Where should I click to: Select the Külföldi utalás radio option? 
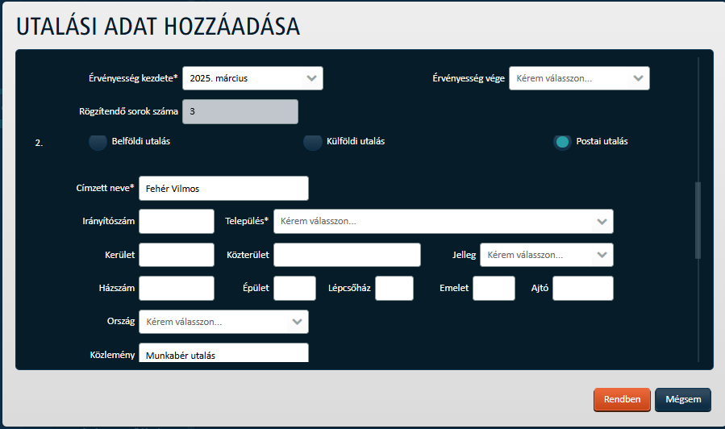pyautogui.click(x=313, y=142)
